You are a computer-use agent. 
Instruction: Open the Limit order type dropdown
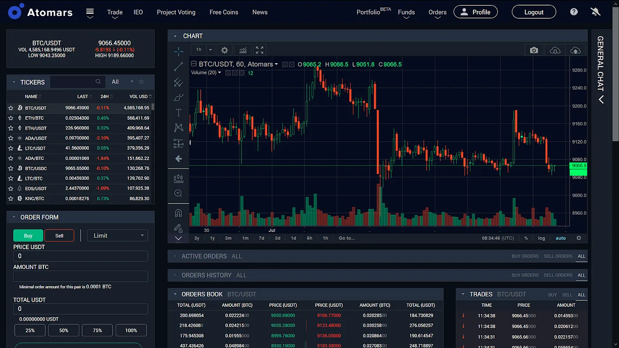(118, 235)
